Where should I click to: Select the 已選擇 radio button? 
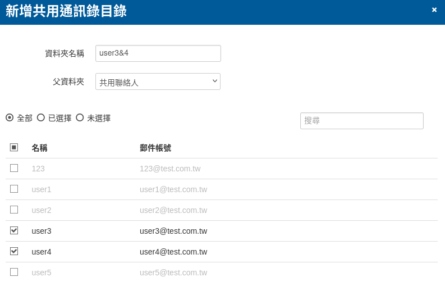pyautogui.click(x=41, y=117)
